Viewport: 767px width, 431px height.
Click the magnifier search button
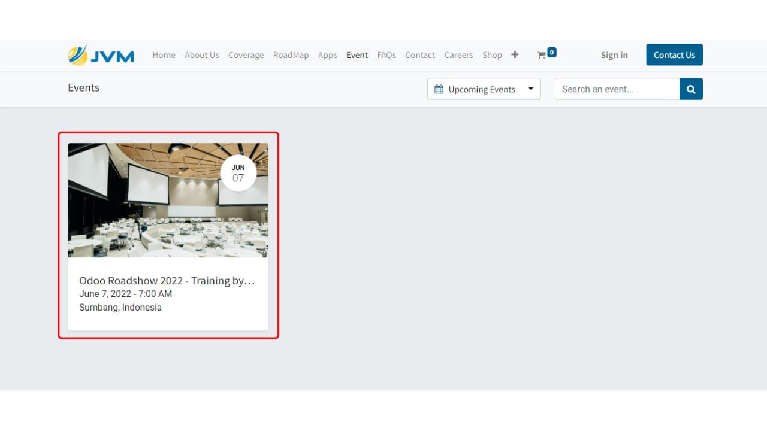tap(691, 89)
